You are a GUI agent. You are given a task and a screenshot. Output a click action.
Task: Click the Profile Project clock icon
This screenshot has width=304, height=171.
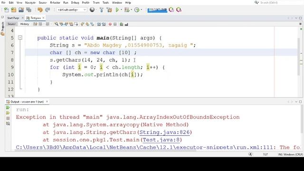137,9
